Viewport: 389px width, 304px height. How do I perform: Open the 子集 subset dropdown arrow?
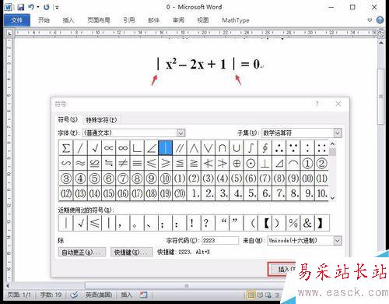[x=338, y=133]
